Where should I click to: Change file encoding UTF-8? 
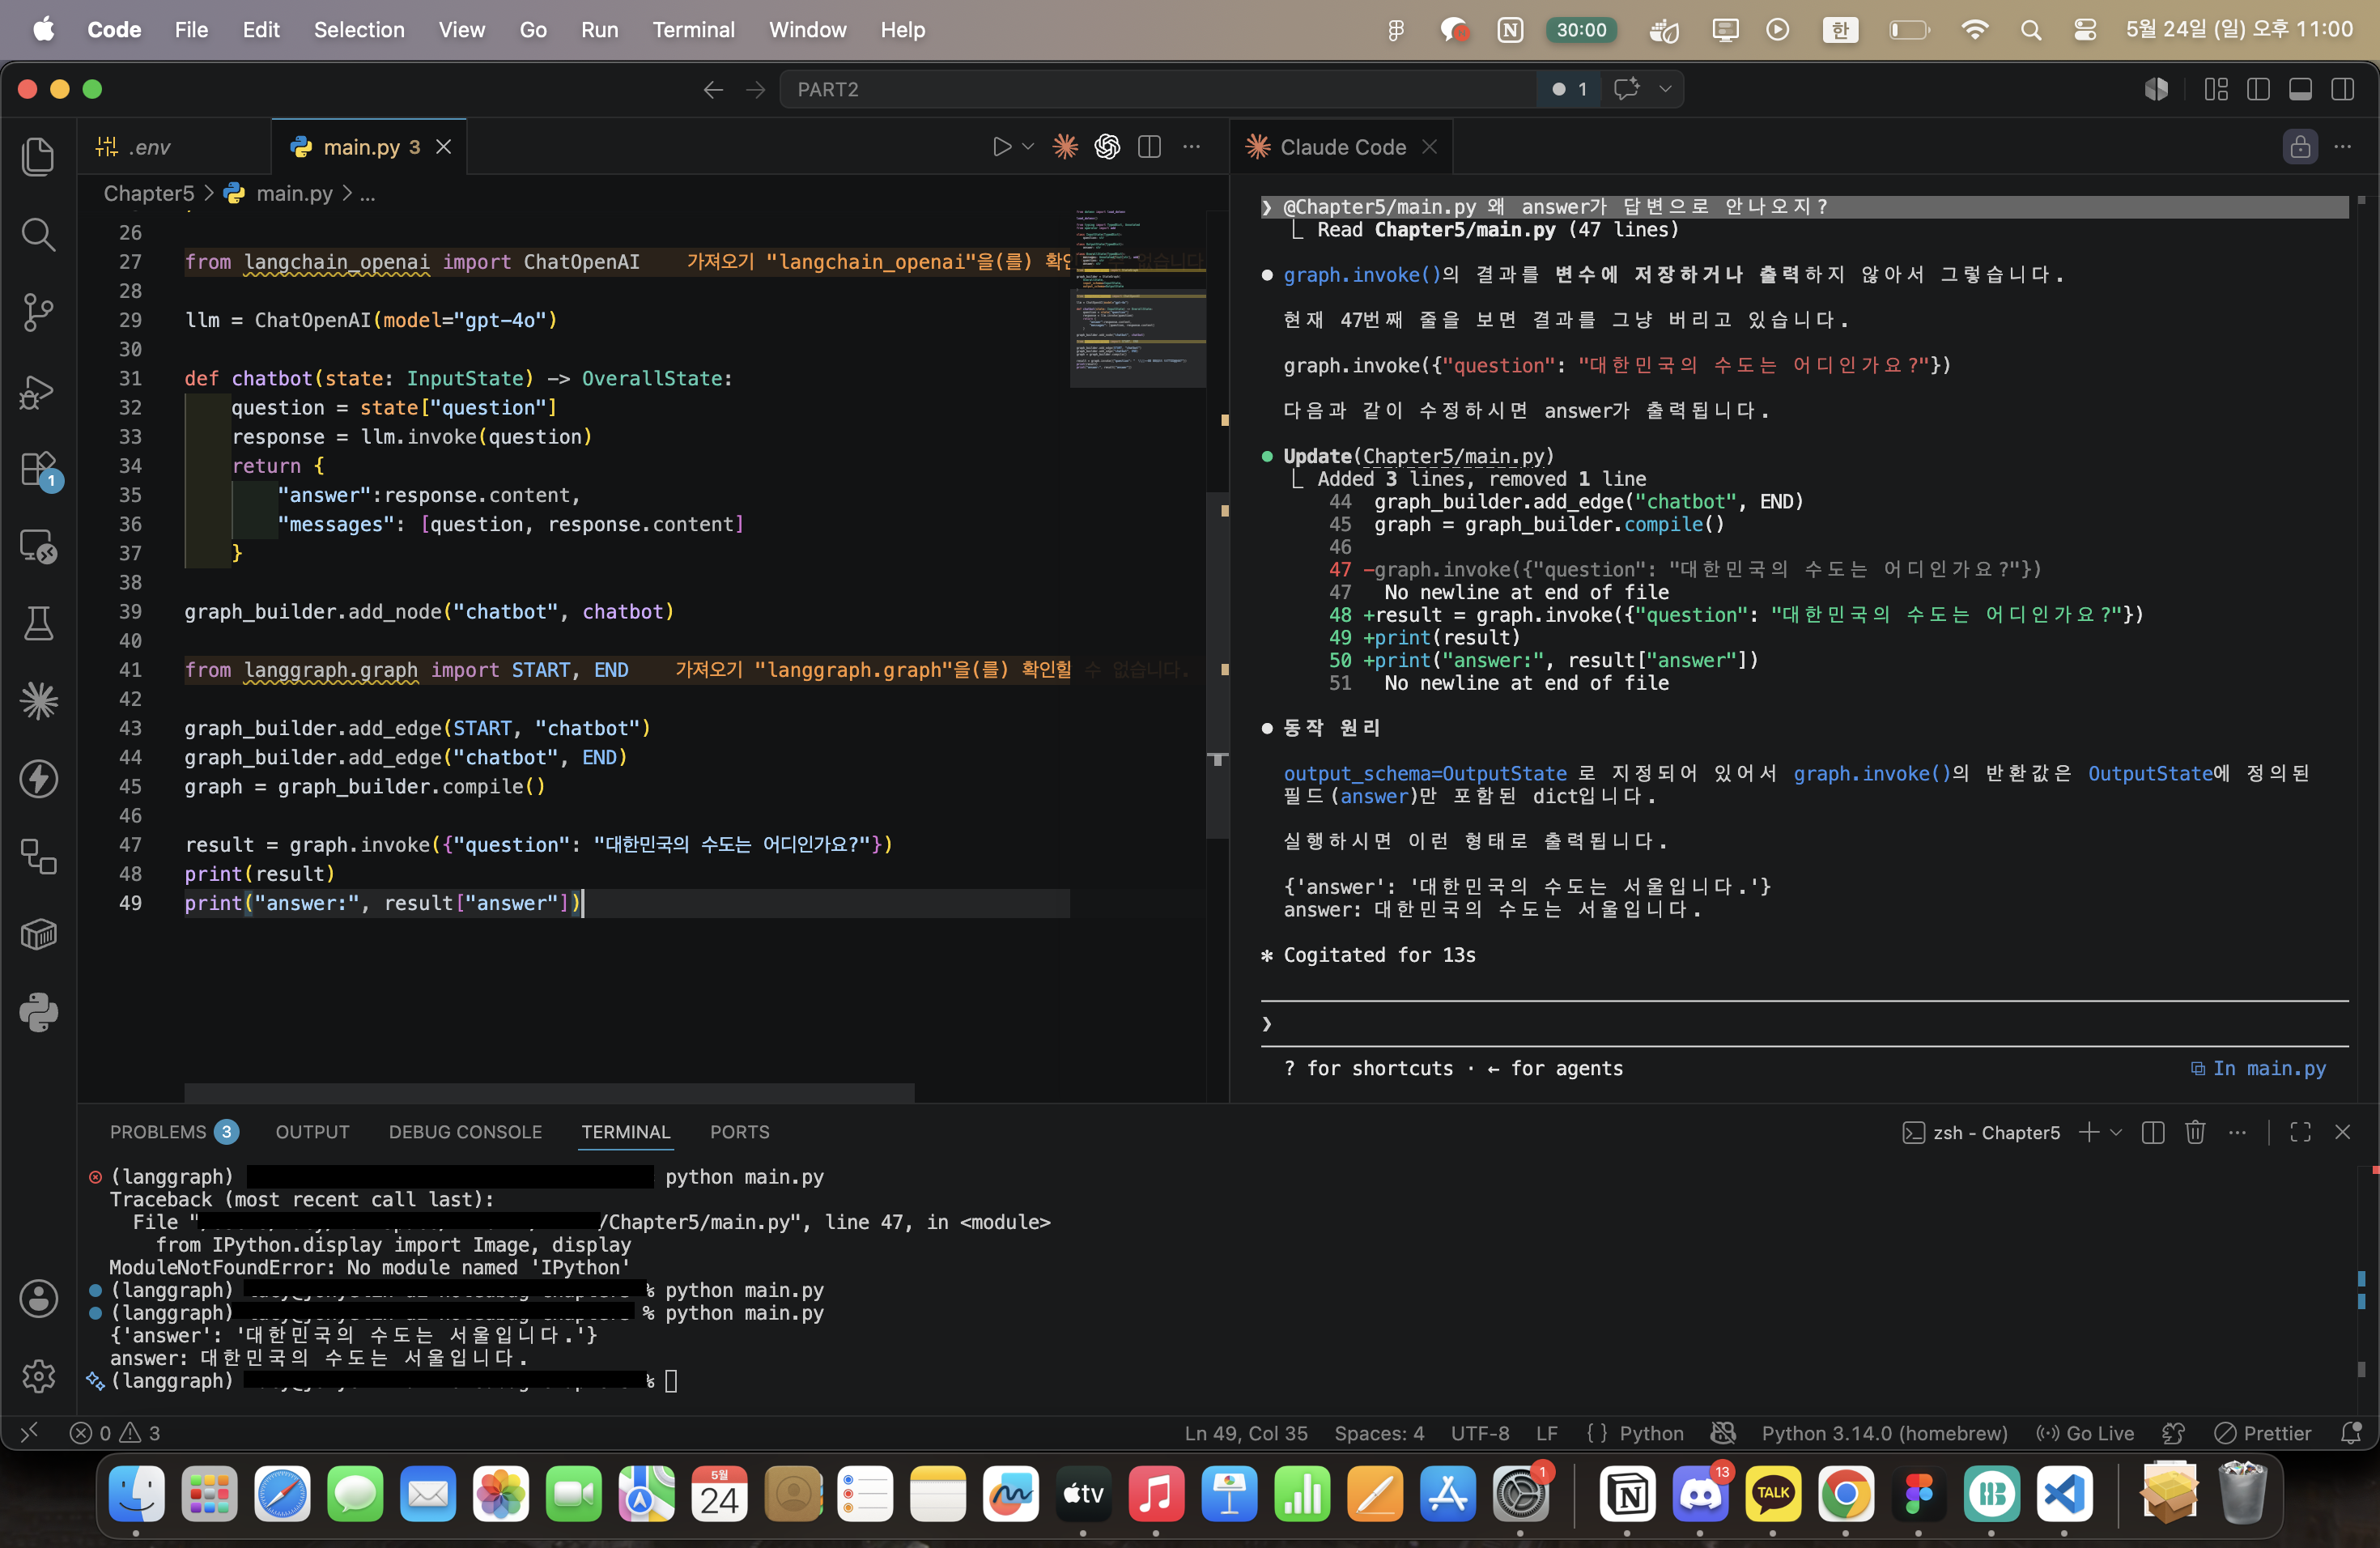[1480, 1433]
